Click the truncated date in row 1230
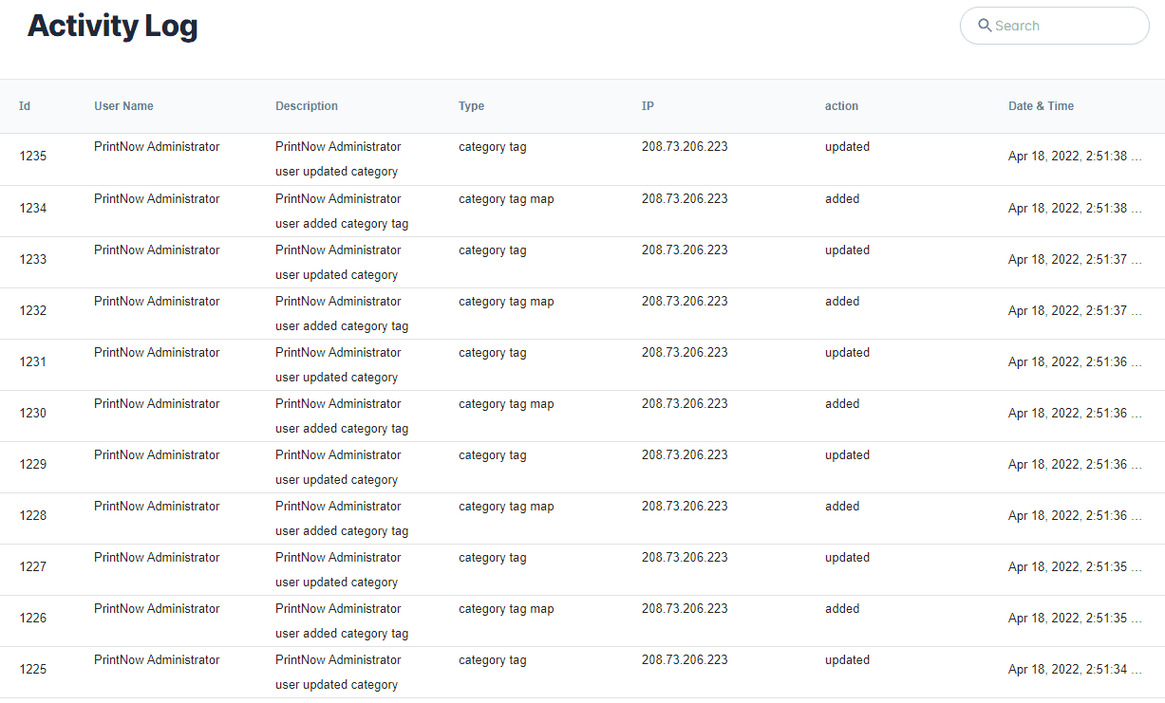The width and height of the screenshot is (1165, 703). point(1074,414)
